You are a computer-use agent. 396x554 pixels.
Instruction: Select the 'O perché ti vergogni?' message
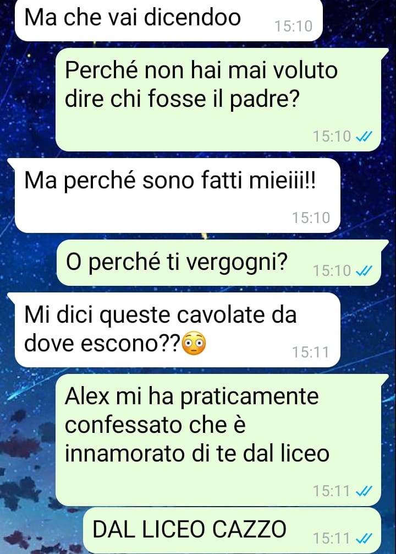click(219, 263)
